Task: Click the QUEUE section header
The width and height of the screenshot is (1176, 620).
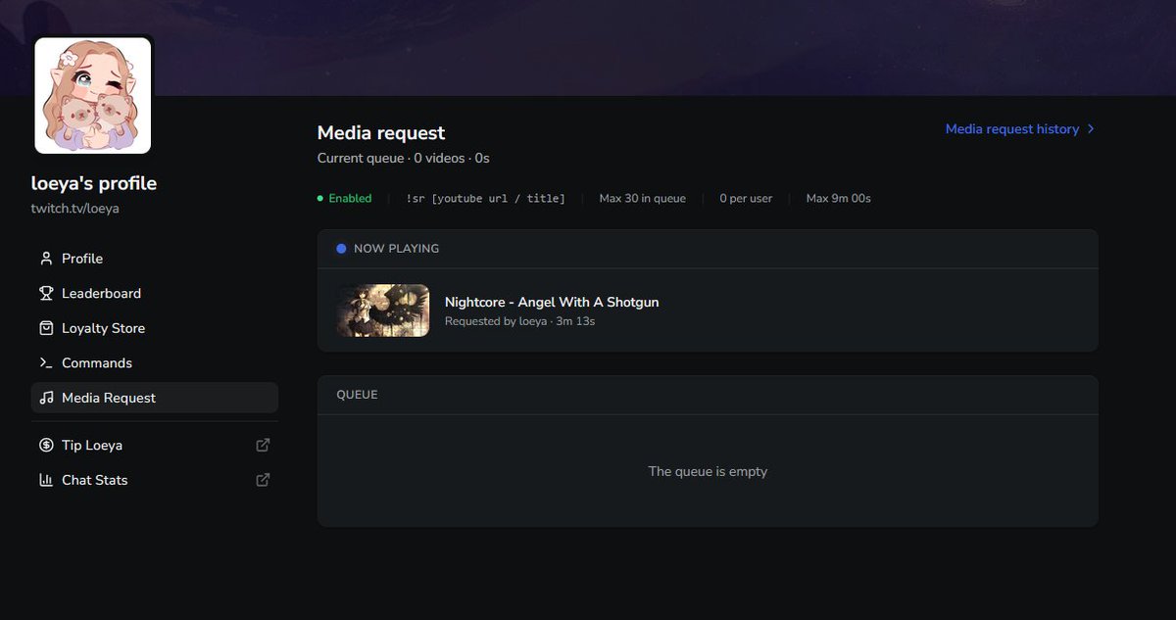Action: click(357, 395)
